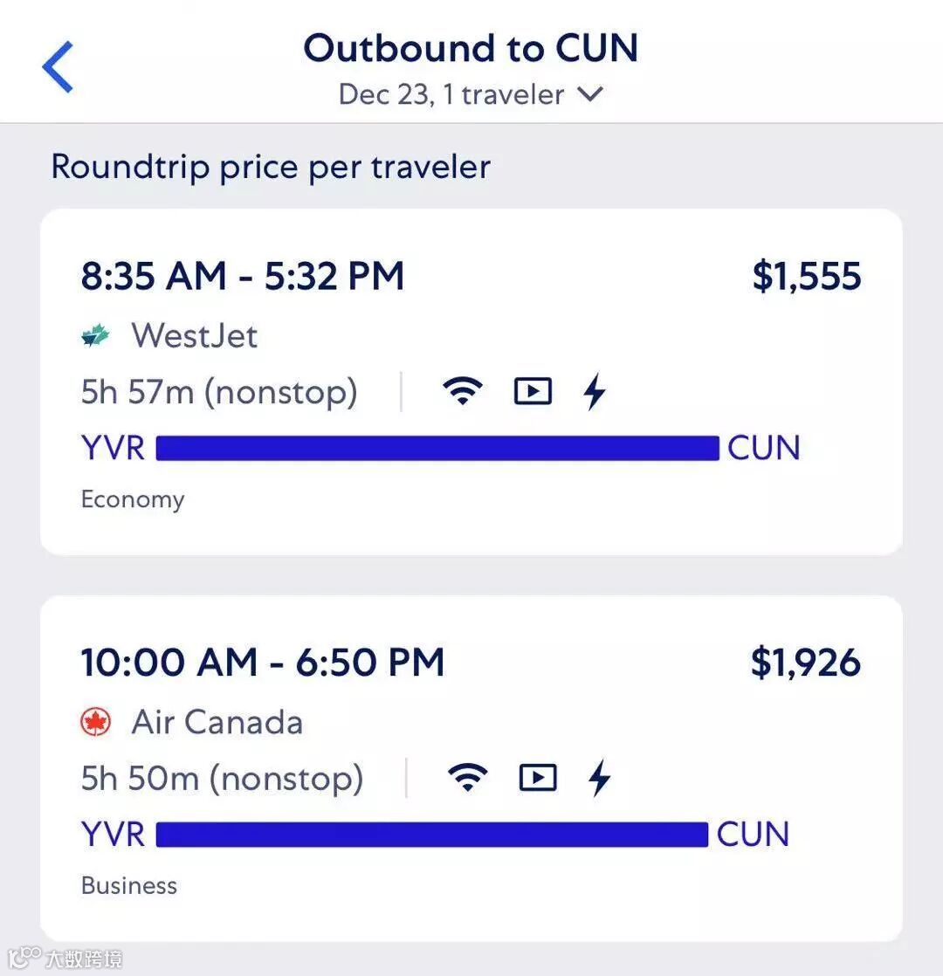
Task: Select the $1,555 WestJet fare
Action: (806, 277)
